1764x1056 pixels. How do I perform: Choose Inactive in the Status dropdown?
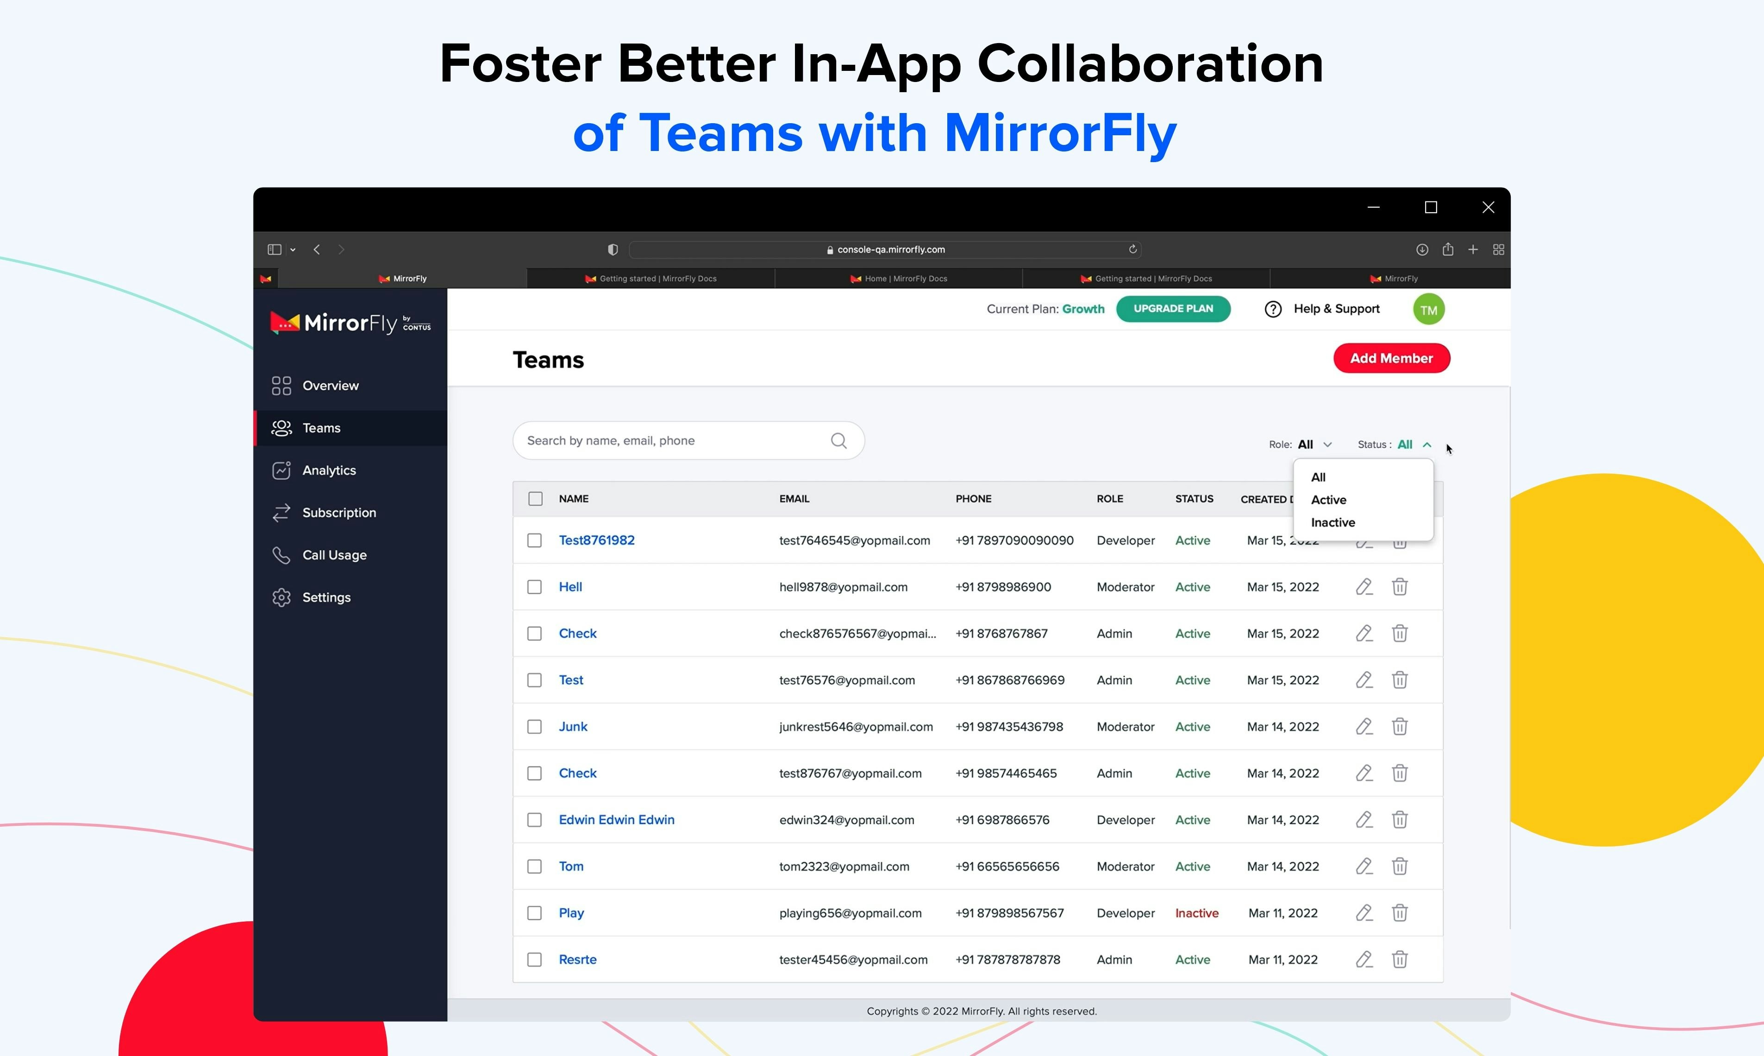click(x=1333, y=522)
